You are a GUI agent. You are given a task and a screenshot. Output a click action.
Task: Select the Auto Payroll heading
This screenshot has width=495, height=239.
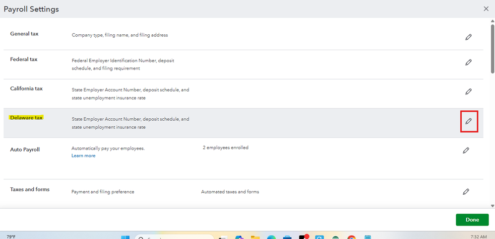25,150
